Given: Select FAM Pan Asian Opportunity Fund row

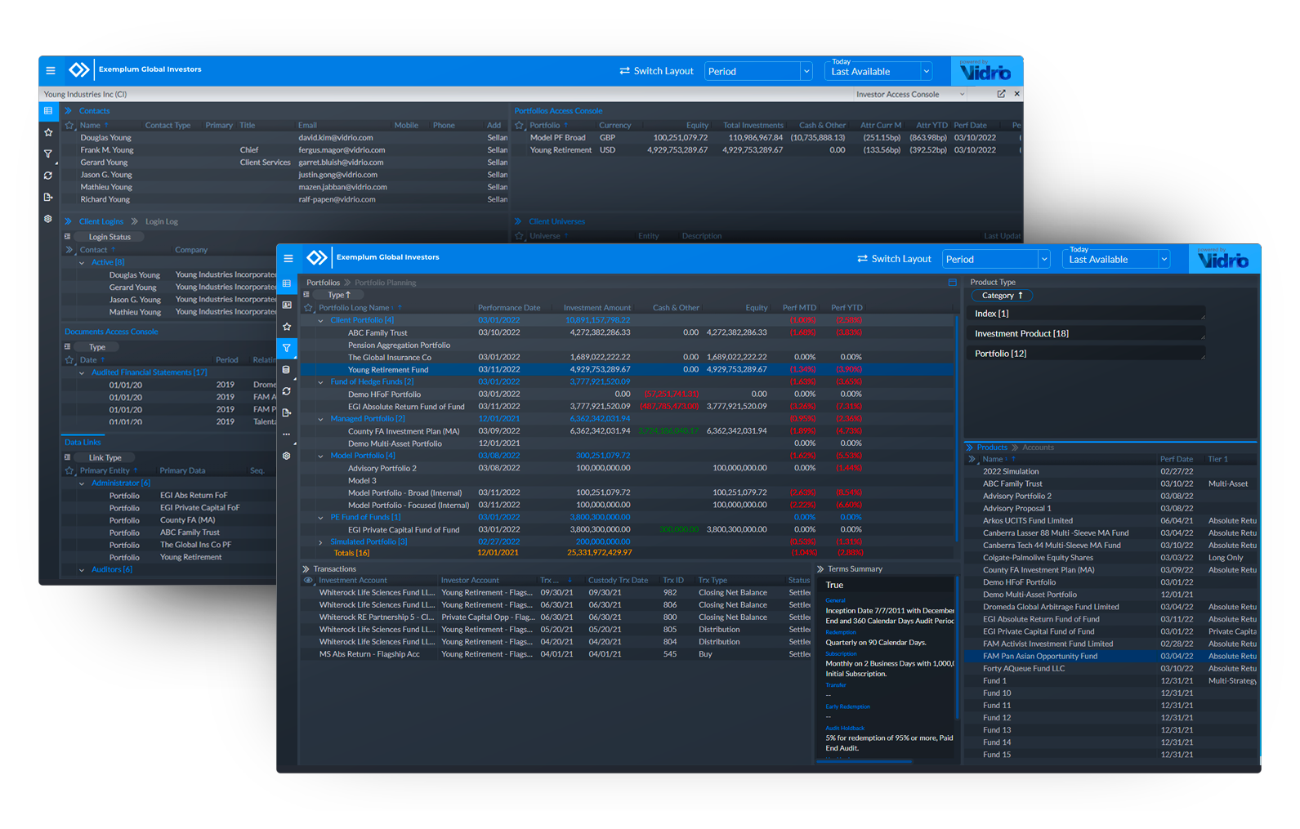Looking at the screenshot, I should tap(1111, 656).
